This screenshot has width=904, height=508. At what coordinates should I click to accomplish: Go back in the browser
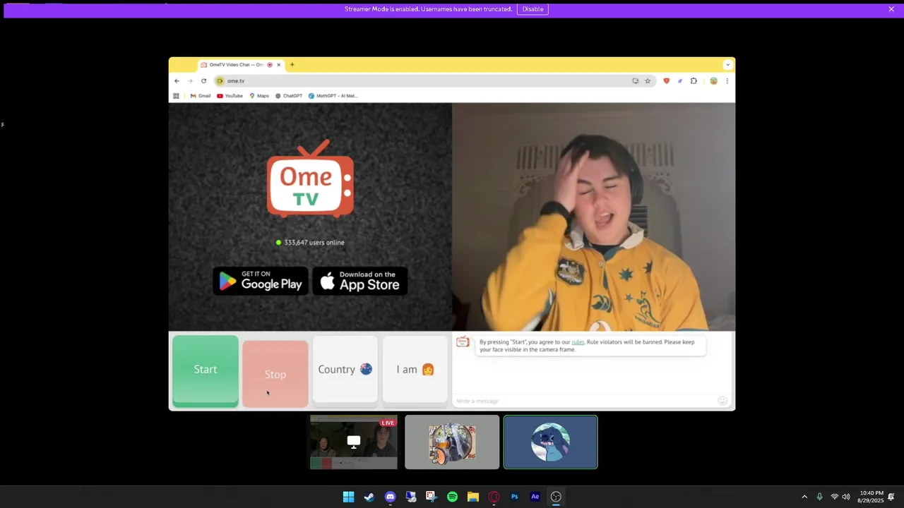[177, 81]
